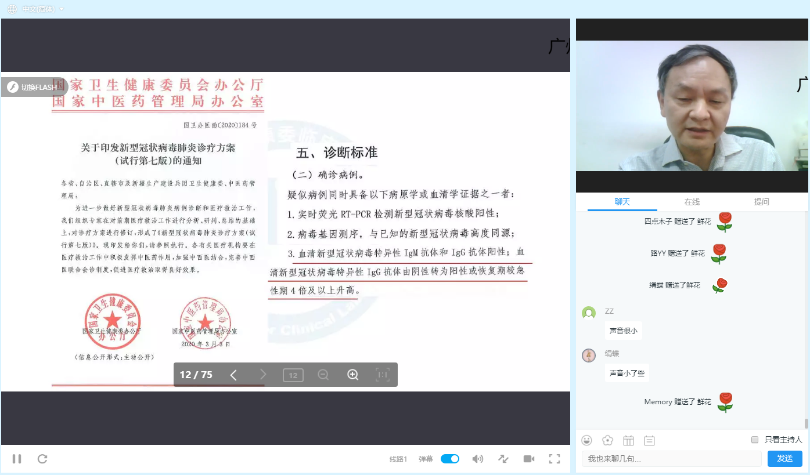
Task: Go to previous slide with left chevron
Action: (233, 375)
